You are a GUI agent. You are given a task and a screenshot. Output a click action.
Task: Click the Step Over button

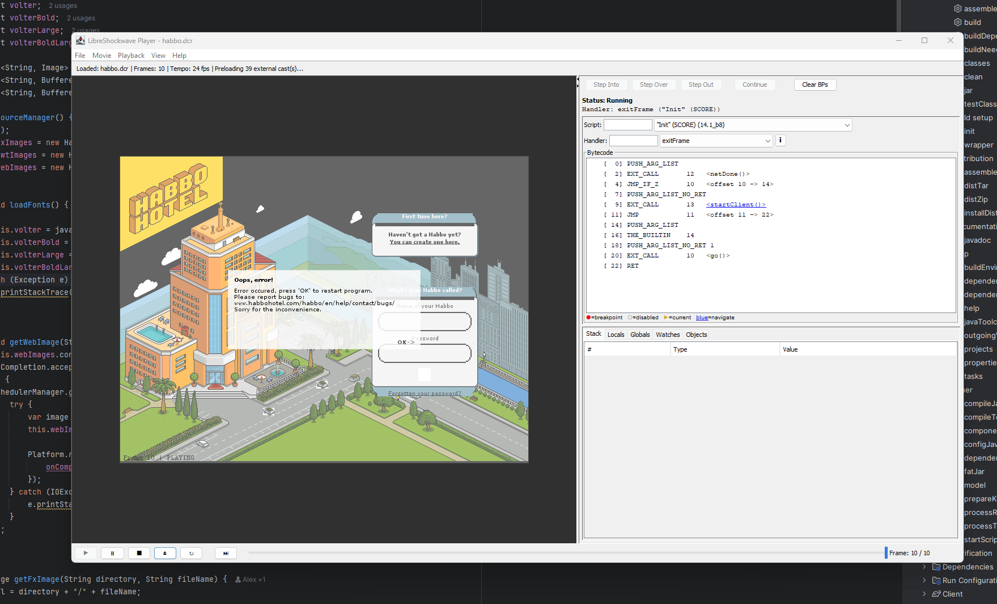[x=654, y=85]
